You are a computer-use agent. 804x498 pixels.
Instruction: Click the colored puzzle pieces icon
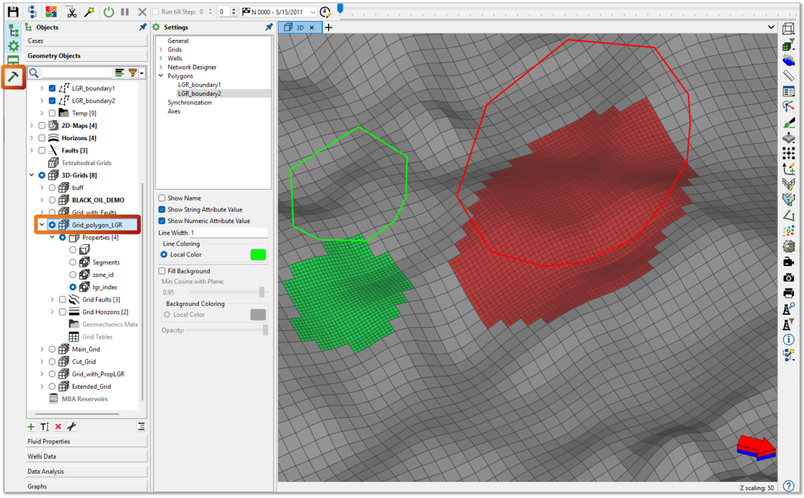pyautogui.click(x=51, y=12)
